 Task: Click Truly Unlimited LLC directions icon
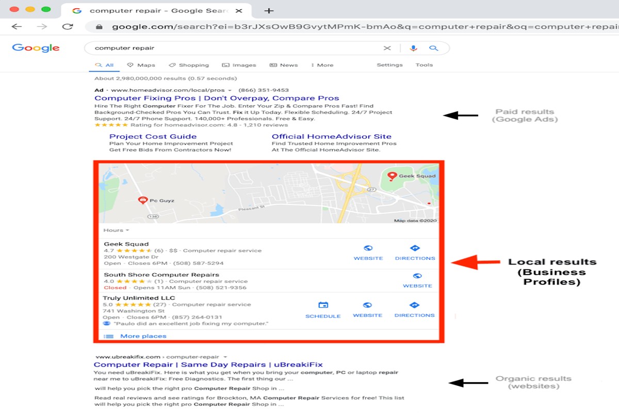[x=415, y=305]
